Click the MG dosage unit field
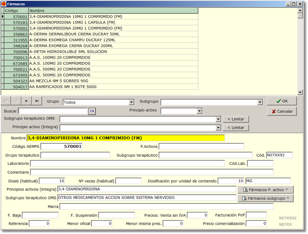 [268, 181]
